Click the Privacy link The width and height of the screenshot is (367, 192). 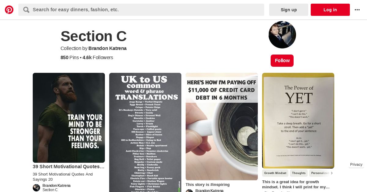coord(356,165)
